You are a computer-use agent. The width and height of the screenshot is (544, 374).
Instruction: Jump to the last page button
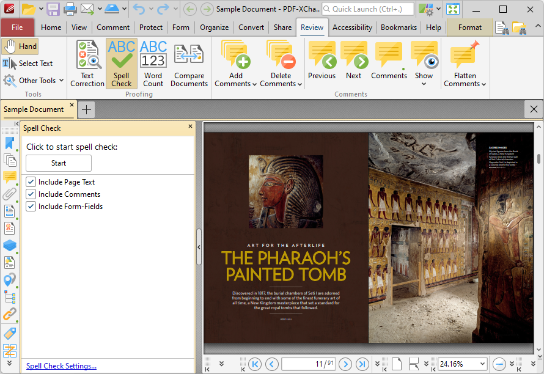point(362,364)
